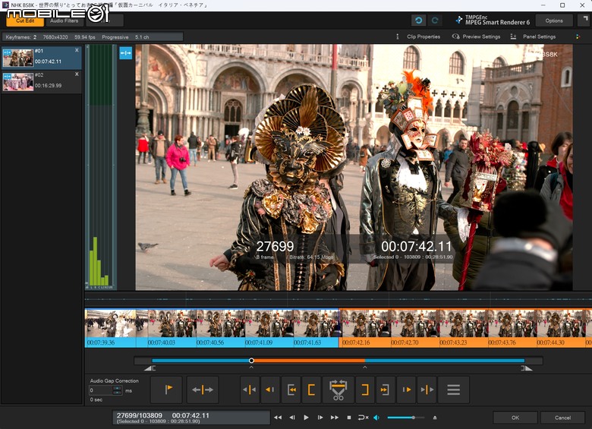
Task: Jump to the selection end frame
Action: coord(386,390)
